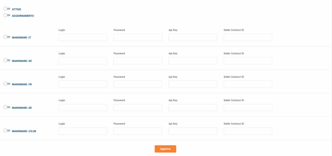Focus the Login field for MANOMANO .FR
This screenshot has height=156, width=332.
click(x=83, y=84)
